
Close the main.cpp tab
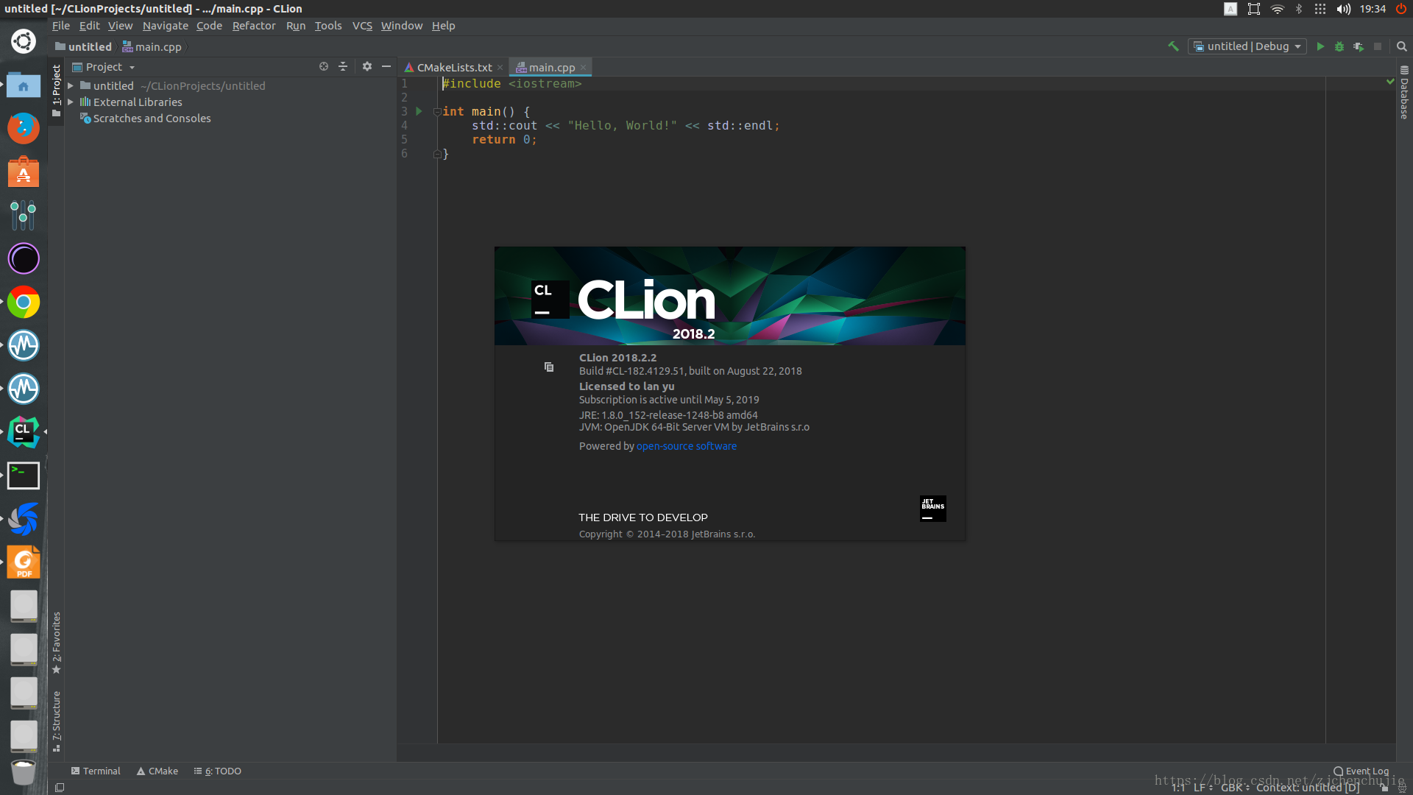(x=584, y=68)
